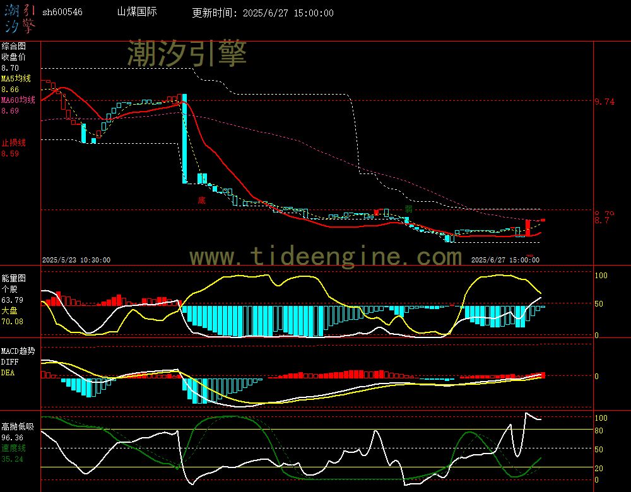631x492 pixels.
Task: Select the MACD趋势 panel label
Action: click(x=18, y=351)
